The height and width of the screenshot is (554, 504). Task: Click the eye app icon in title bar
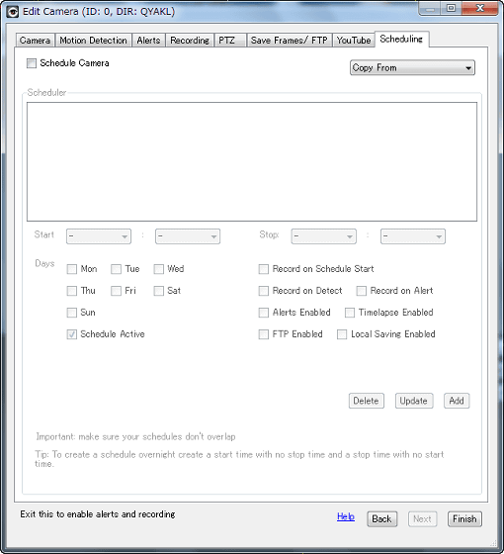point(13,11)
